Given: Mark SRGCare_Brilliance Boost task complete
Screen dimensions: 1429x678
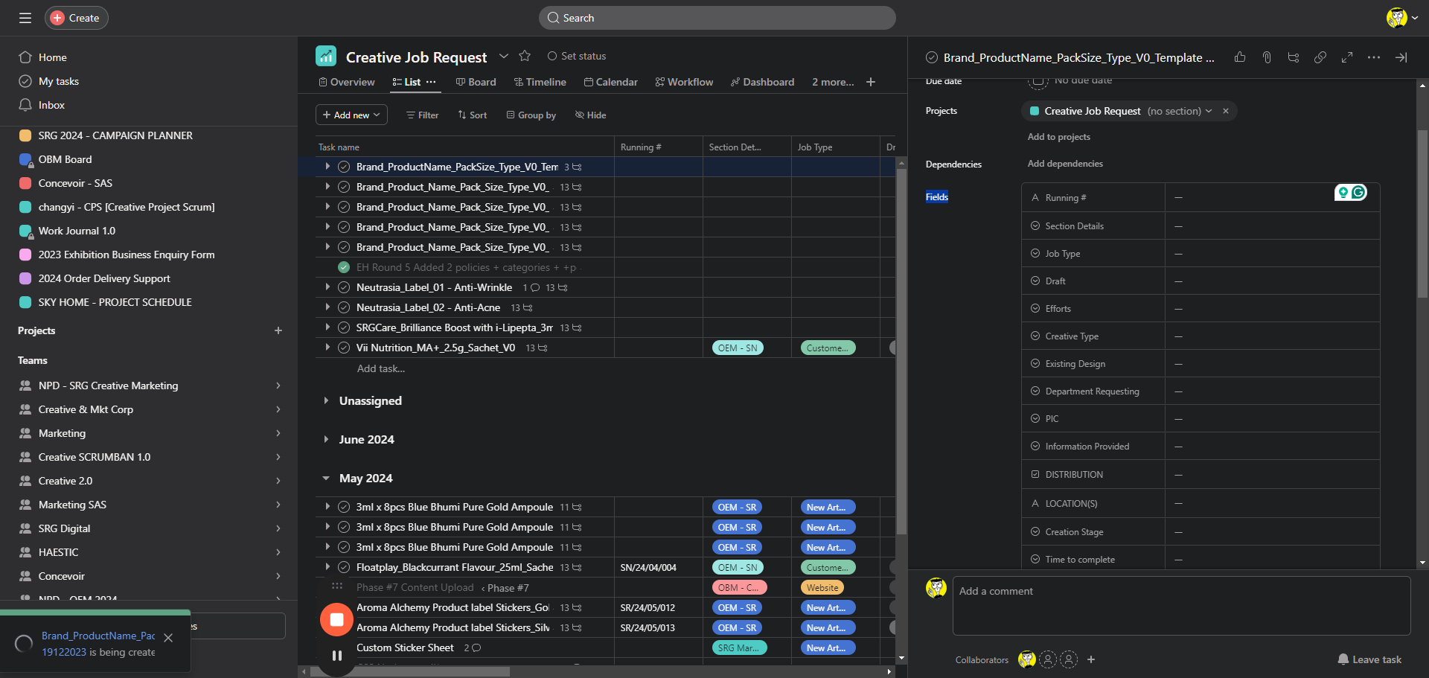Looking at the screenshot, I should click(344, 327).
